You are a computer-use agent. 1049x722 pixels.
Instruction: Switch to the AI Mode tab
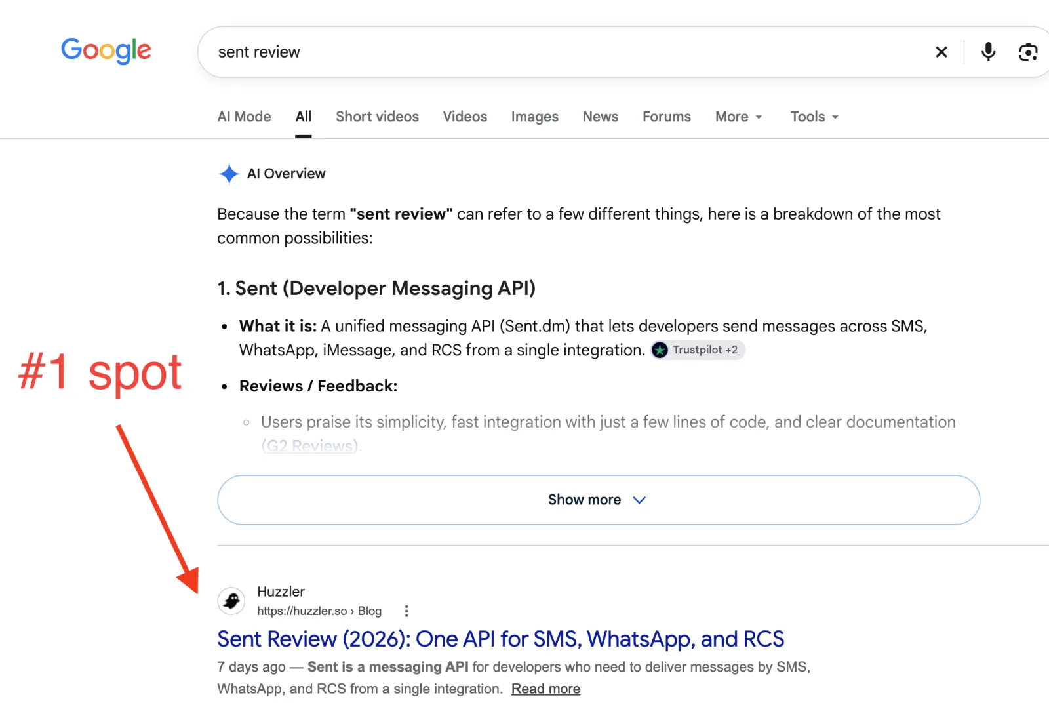tap(244, 117)
